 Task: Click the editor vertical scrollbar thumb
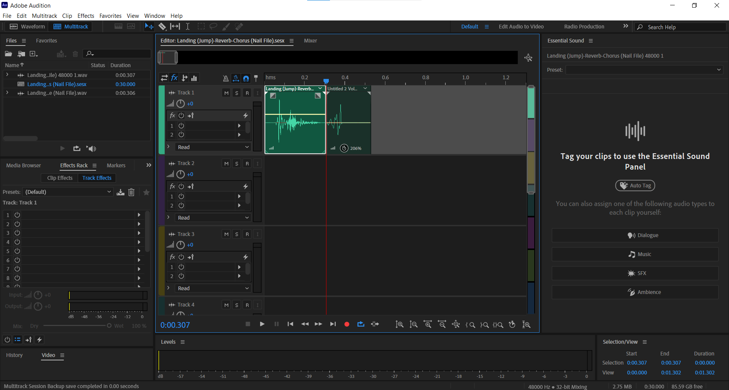coord(531,139)
